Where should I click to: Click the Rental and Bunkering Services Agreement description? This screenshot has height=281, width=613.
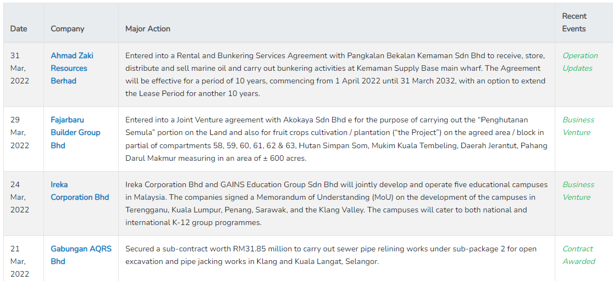pyautogui.click(x=335, y=75)
